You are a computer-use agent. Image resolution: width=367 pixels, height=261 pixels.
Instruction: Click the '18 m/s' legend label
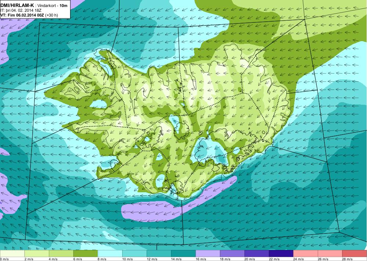coord(225,259)
